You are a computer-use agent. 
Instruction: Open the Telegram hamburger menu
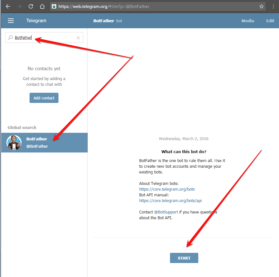11,21
